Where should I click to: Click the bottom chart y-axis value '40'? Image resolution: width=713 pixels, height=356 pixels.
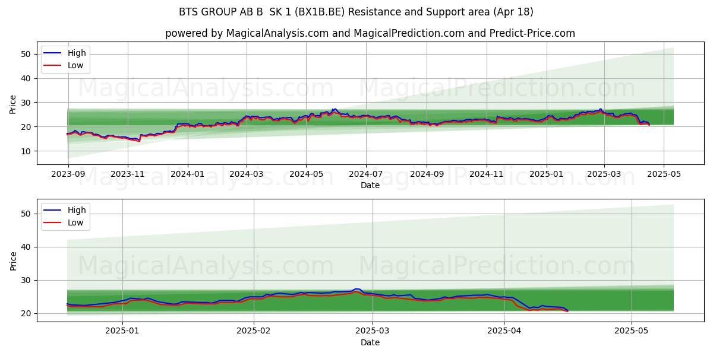pyautogui.click(x=27, y=247)
